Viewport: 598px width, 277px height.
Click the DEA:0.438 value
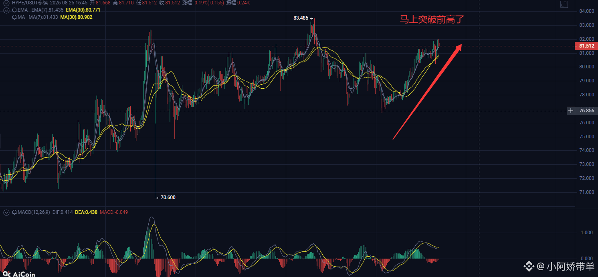[x=86, y=212]
